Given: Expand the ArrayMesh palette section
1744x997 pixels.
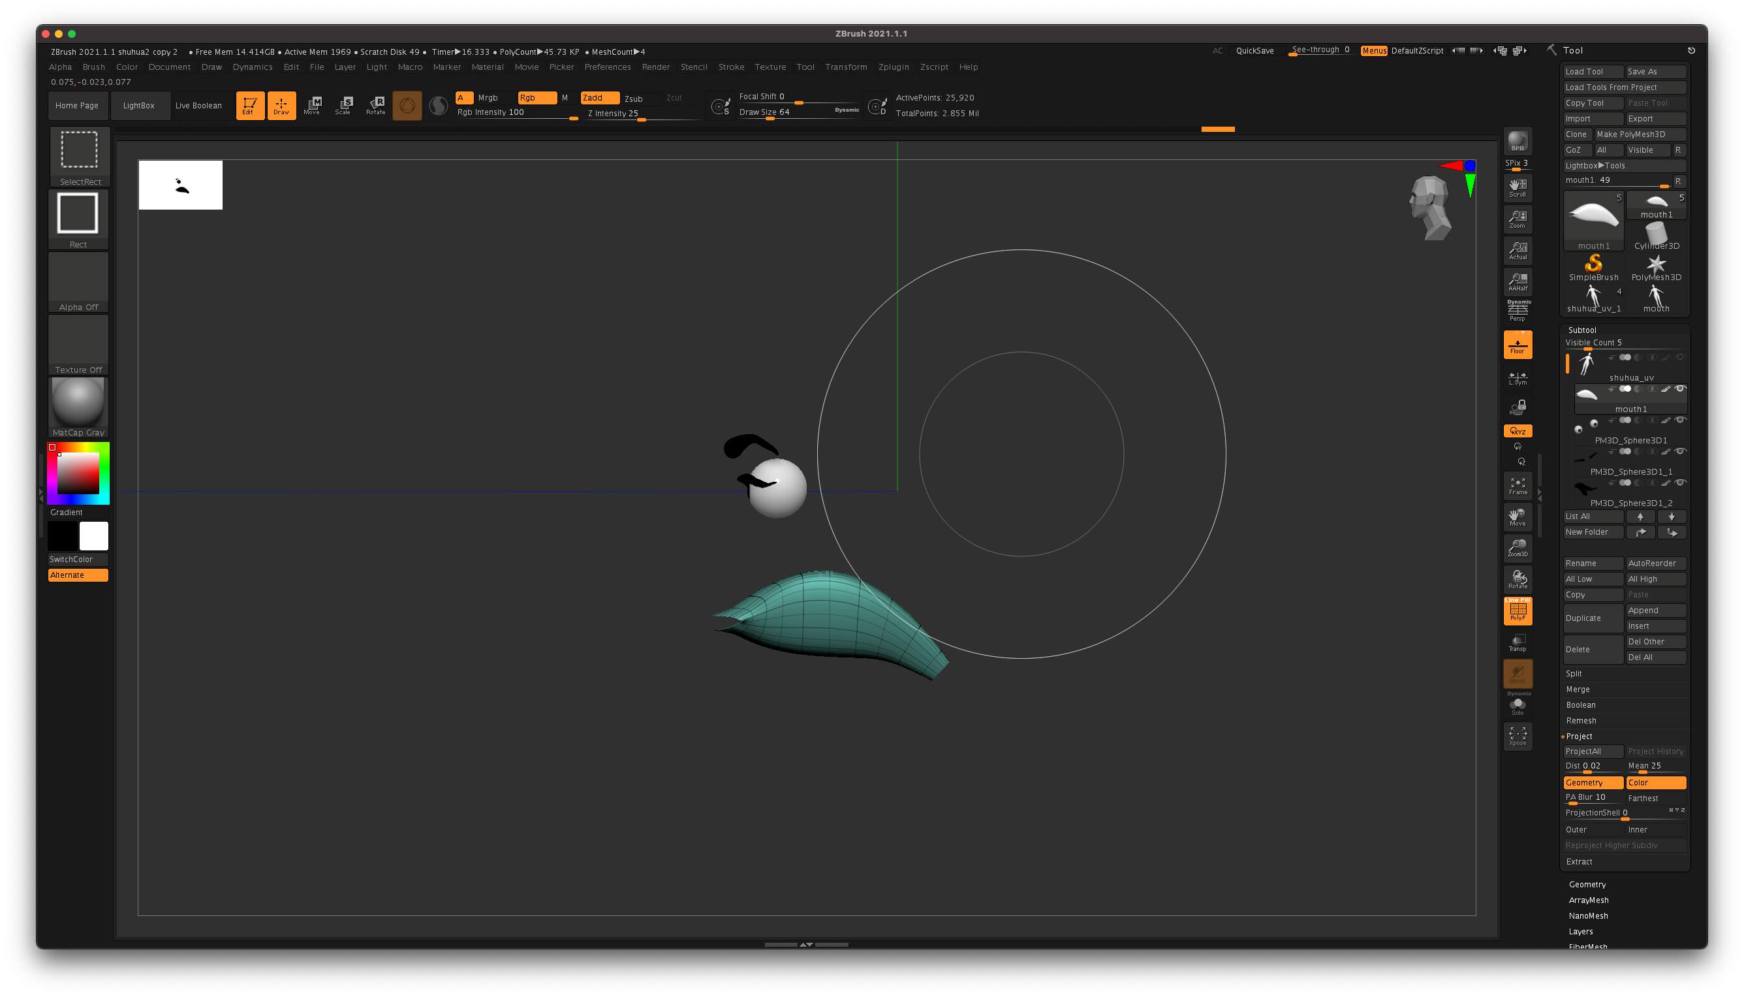Looking at the screenshot, I should coord(1589,900).
